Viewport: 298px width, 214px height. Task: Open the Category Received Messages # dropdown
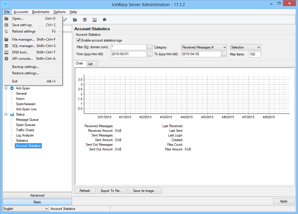point(204,47)
